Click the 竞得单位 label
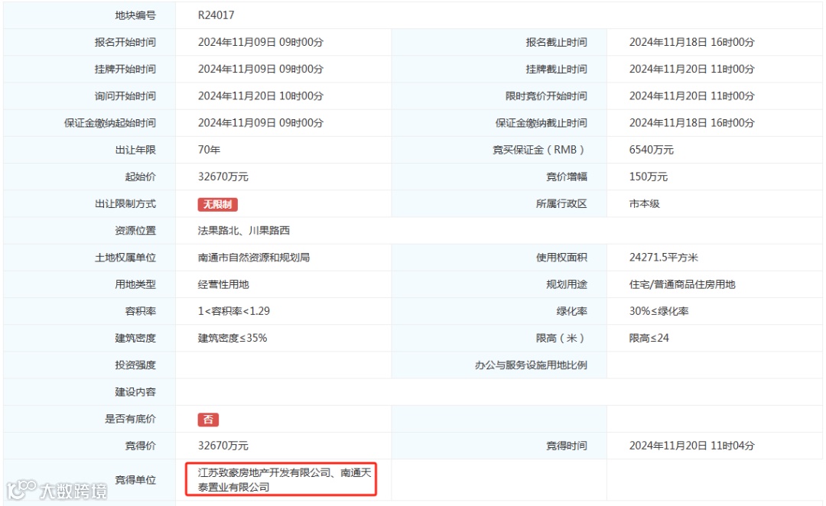Image resolution: width=826 pixels, height=506 pixels. pyautogui.click(x=135, y=480)
